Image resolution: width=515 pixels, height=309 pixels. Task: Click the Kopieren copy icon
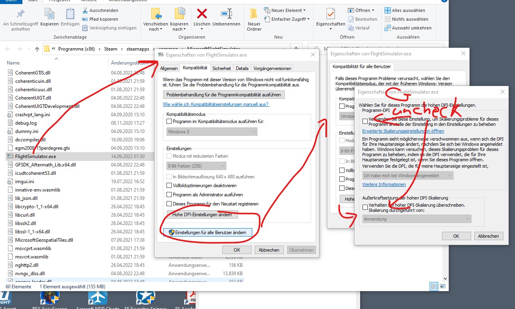tap(50, 14)
